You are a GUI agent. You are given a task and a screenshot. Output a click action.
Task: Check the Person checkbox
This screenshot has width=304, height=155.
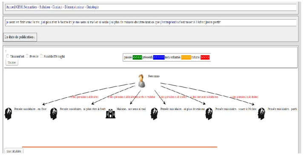27,56
